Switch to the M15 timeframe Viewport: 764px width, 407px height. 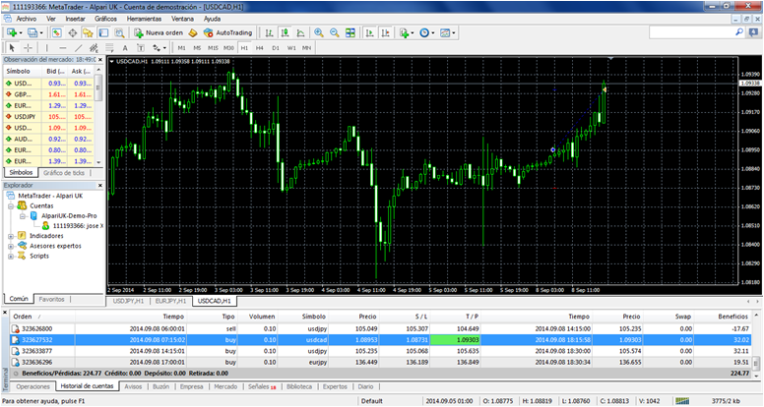coord(213,47)
